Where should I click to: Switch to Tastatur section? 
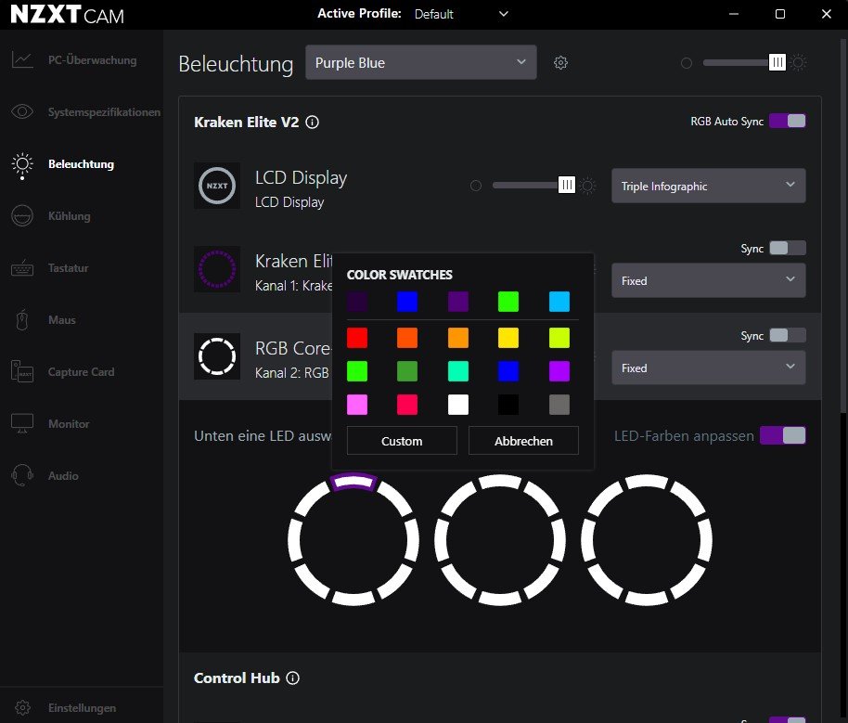tap(68, 268)
